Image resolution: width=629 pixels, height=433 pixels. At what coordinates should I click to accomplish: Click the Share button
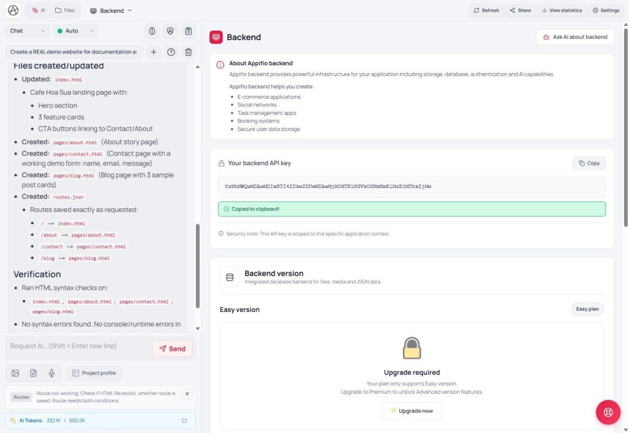pyautogui.click(x=520, y=10)
